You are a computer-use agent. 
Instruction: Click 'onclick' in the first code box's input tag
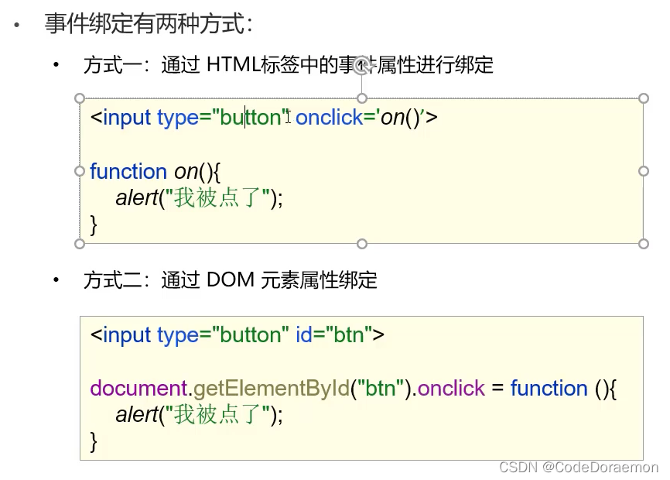tap(329, 117)
